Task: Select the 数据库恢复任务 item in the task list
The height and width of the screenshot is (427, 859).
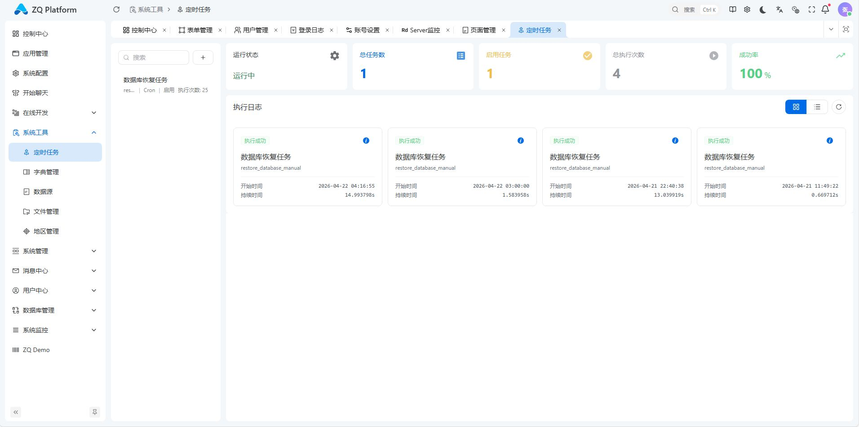Action: (145, 80)
